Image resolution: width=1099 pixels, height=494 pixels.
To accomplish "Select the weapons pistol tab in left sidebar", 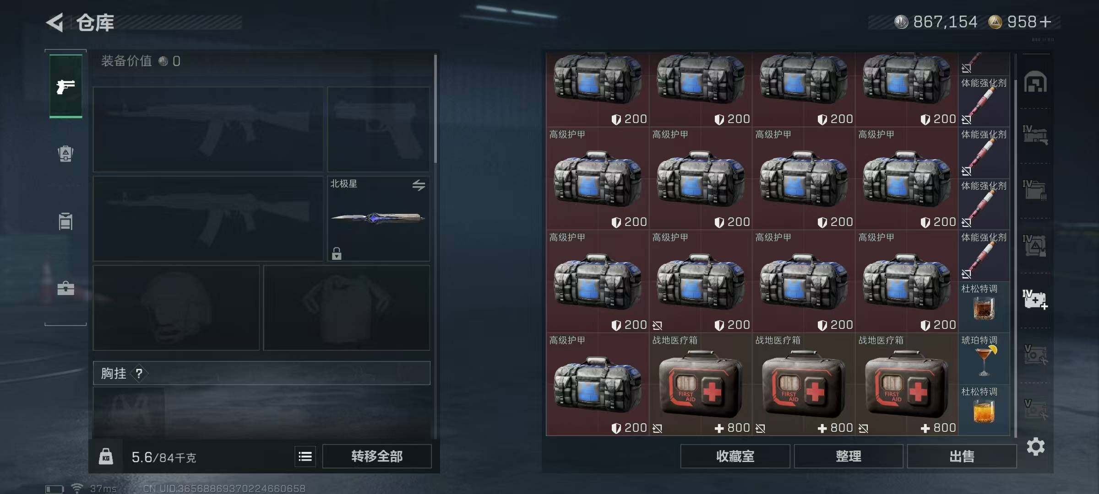I will [66, 86].
